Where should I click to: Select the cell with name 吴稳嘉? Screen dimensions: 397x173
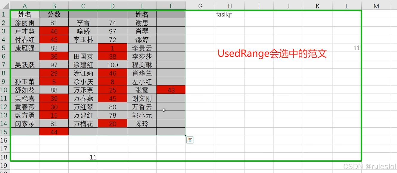tap(25, 98)
